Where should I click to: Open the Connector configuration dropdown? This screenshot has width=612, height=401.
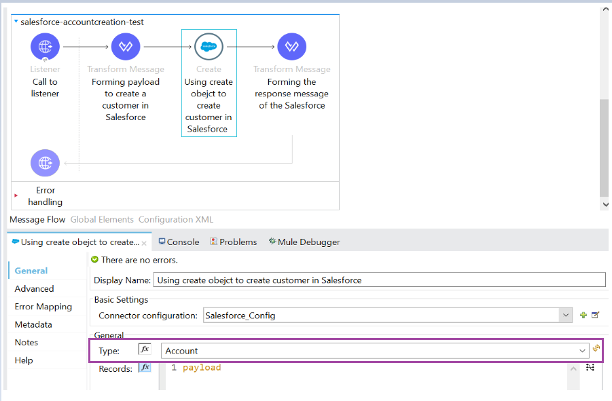[565, 315]
